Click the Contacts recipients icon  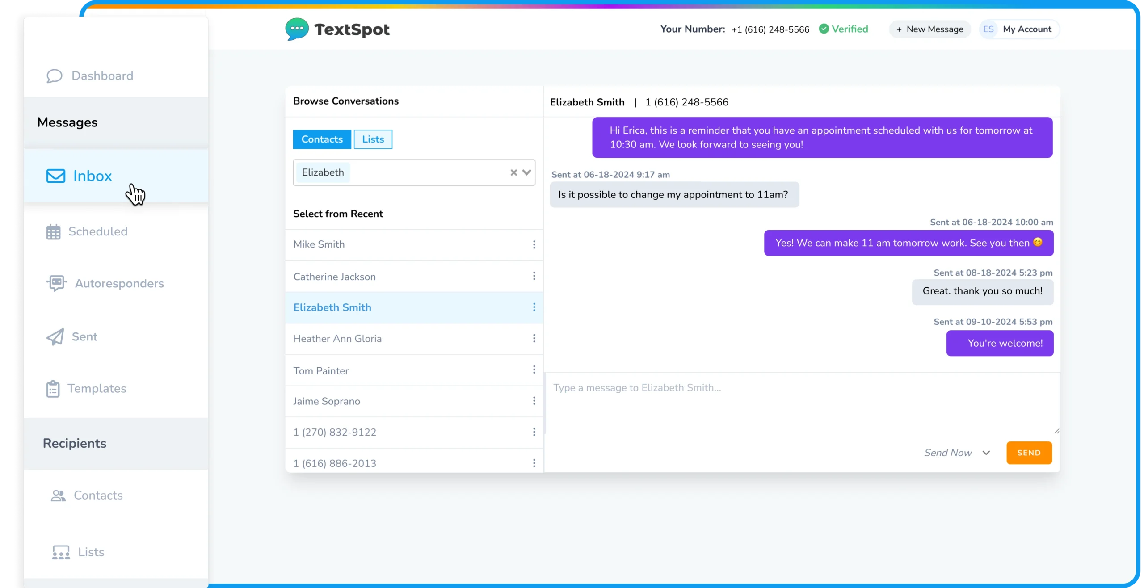pyautogui.click(x=58, y=495)
